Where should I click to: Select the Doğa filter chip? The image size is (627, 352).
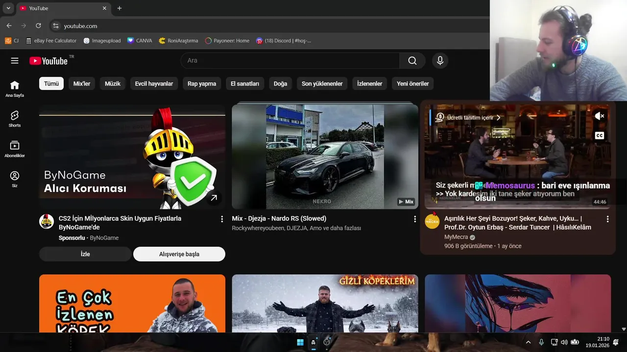[280, 84]
